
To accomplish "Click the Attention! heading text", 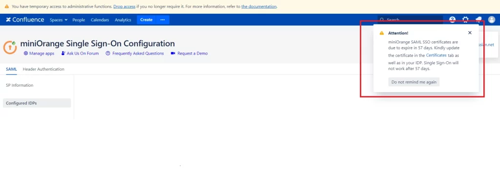I will [x=398, y=33].
